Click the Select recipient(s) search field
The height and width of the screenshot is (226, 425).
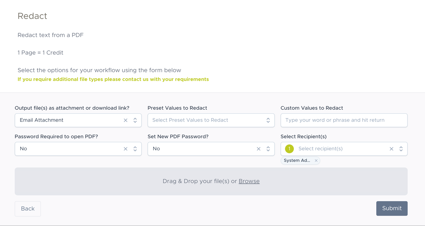point(340,149)
